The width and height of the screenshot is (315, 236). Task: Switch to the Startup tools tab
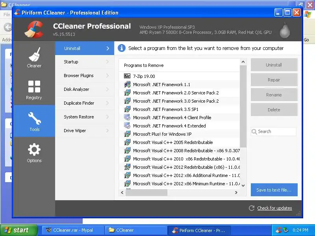pos(85,62)
